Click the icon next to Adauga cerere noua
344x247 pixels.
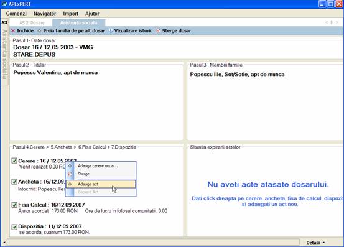pos(70,166)
